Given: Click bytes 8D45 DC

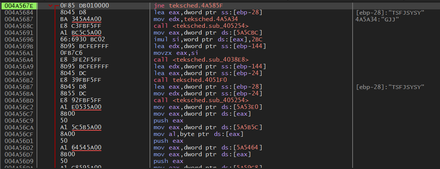Looking at the screenshot, I should point(73,73).
